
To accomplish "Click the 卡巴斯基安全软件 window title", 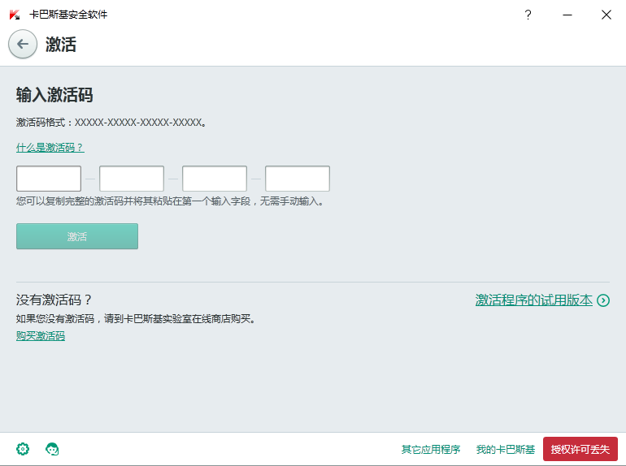I will tap(68, 15).
